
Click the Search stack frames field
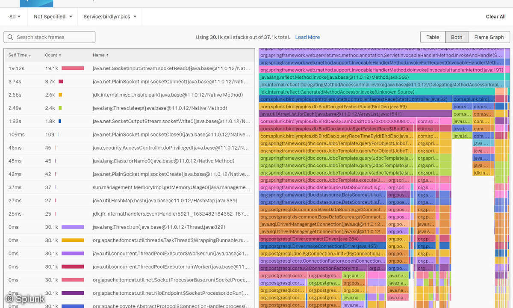coord(50,37)
